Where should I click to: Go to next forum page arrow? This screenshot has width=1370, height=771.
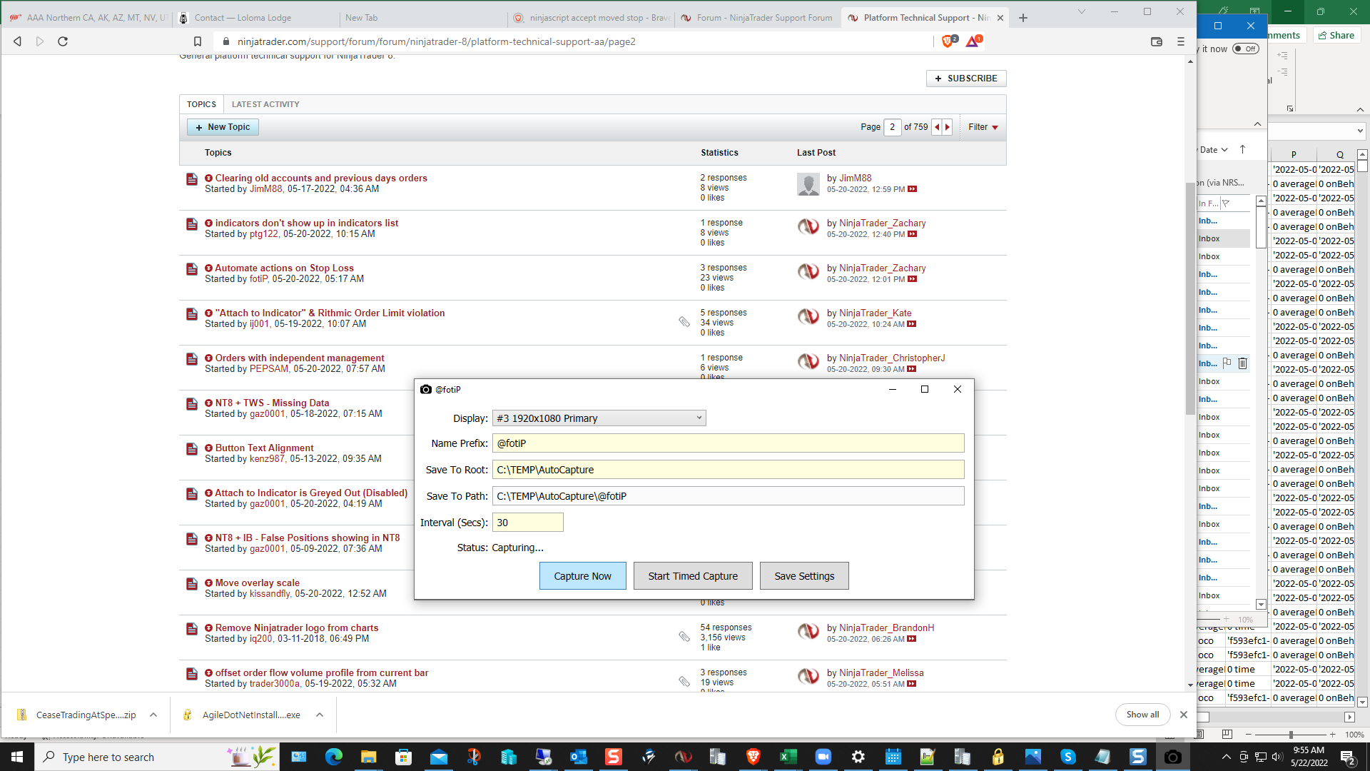point(948,127)
